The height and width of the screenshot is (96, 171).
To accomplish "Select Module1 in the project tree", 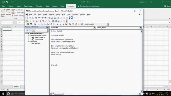I will coord(36,43).
